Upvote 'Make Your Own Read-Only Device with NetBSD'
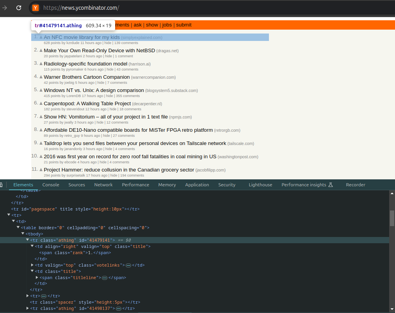The width and height of the screenshot is (395, 313). [x=41, y=50]
